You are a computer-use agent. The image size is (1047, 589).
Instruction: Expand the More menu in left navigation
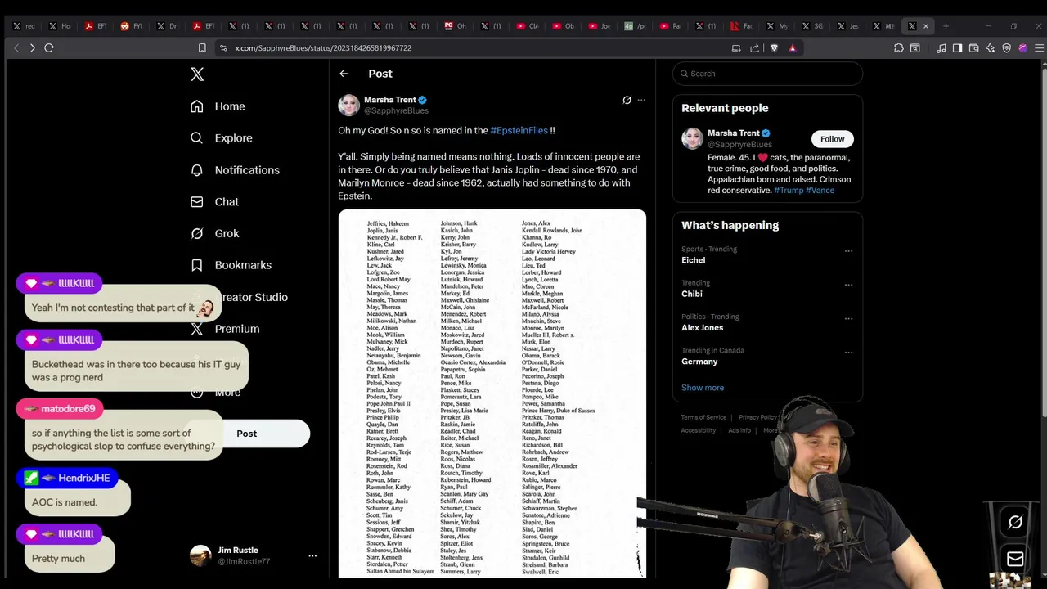[x=215, y=393]
